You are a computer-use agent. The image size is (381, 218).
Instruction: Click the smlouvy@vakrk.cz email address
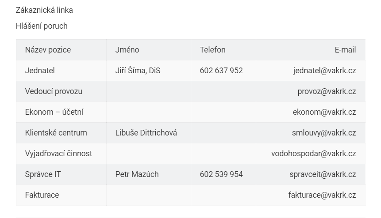pyautogui.click(x=324, y=133)
